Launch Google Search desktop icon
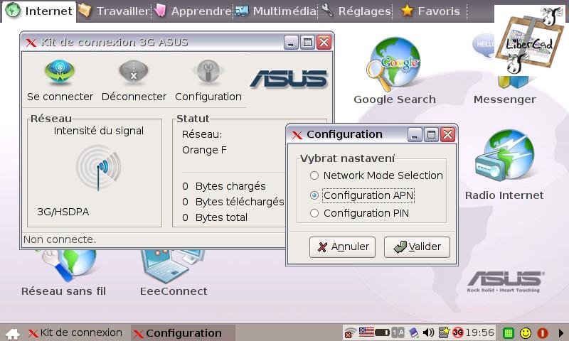Image resolution: width=569 pixels, height=341 pixels. (395, 65)
